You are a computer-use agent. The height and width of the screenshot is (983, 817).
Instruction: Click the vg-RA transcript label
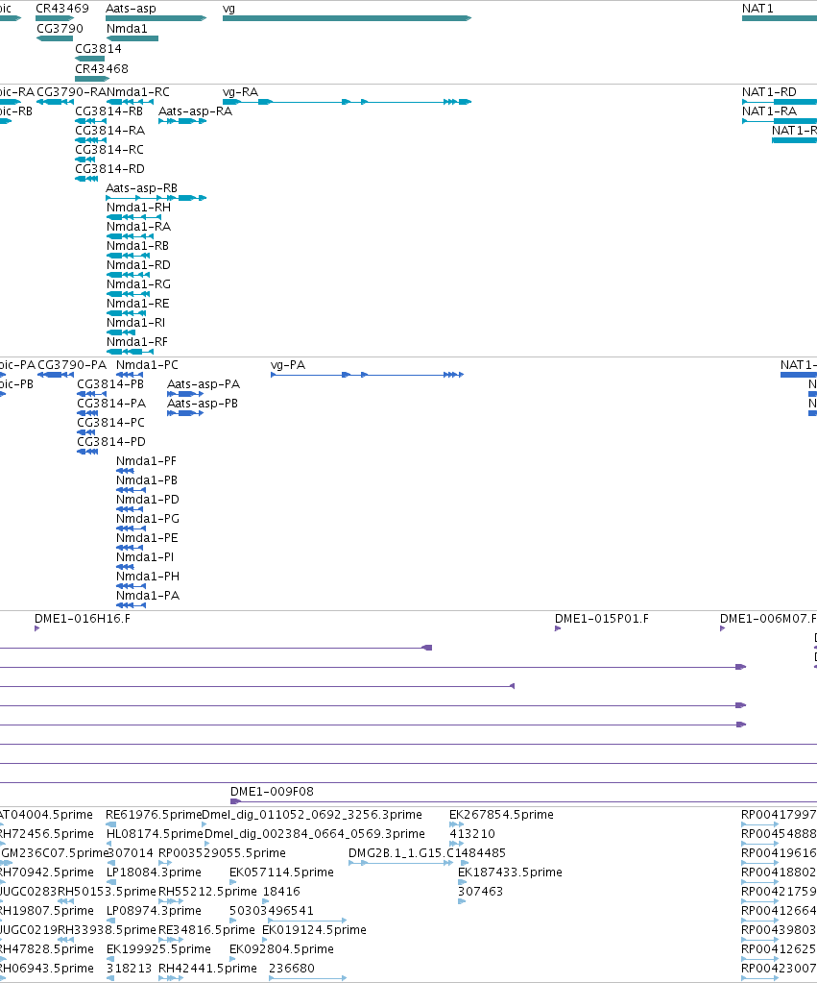[x=241, y=92]
